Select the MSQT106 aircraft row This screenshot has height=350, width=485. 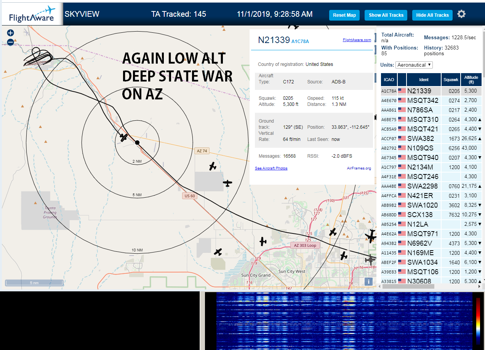click(431, 272)
